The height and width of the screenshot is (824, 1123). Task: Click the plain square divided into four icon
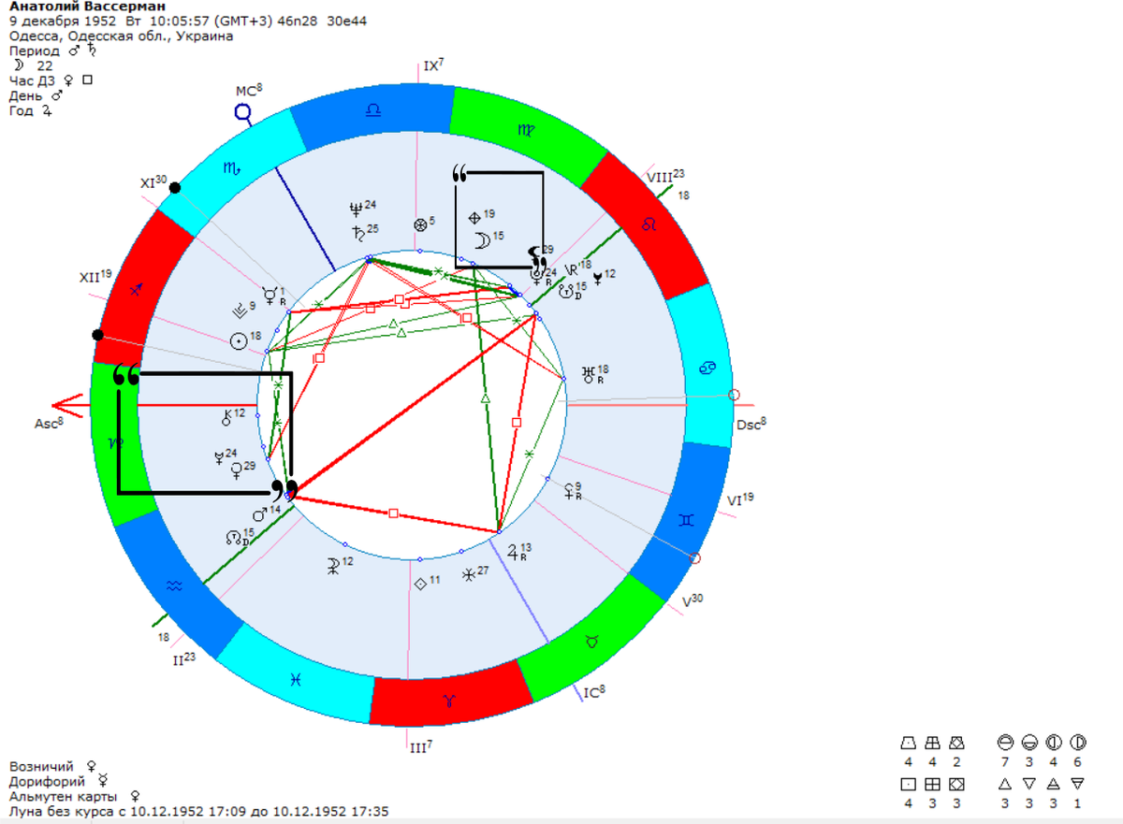(932, 783)
